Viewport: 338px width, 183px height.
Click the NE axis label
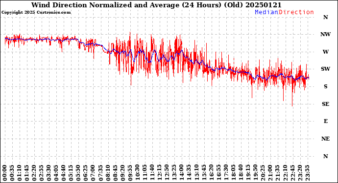[x=325, y=139]
